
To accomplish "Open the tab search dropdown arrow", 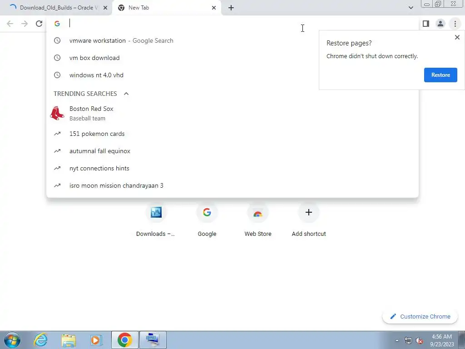I will pos(411,8).
